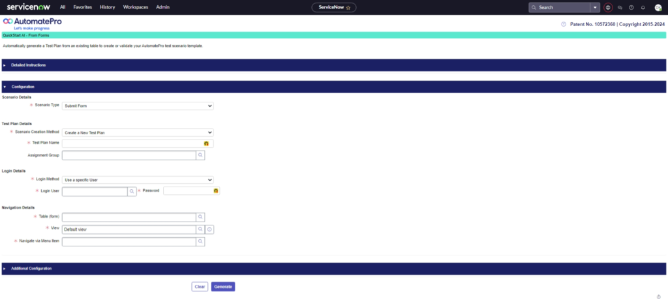Click the Table (form) lookup magnifier
The width and height of the screenshot is (668, 307).
pyautogui.click(x=201, y=217)
